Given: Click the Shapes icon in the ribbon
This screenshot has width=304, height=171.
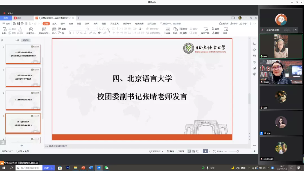Looking at the screenshot, I should click(x=175, y=29).
